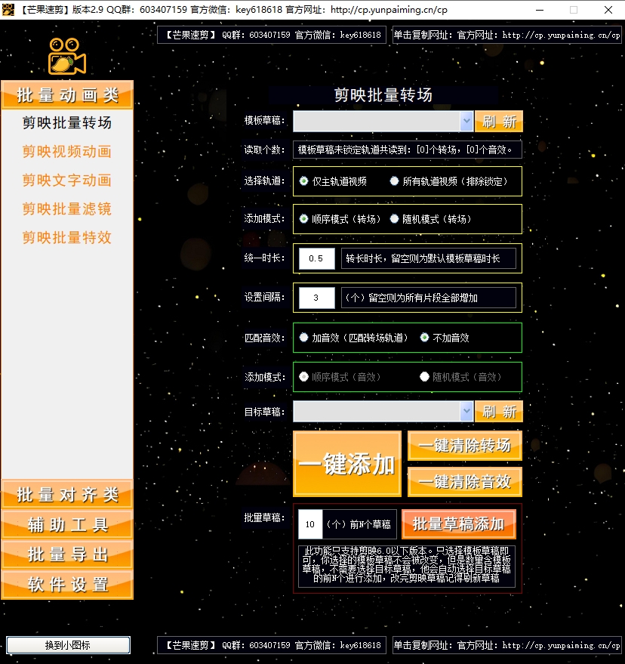Expand 批量动画类 sidebar category
The image size is (625, 664).
tap(67, 95)
